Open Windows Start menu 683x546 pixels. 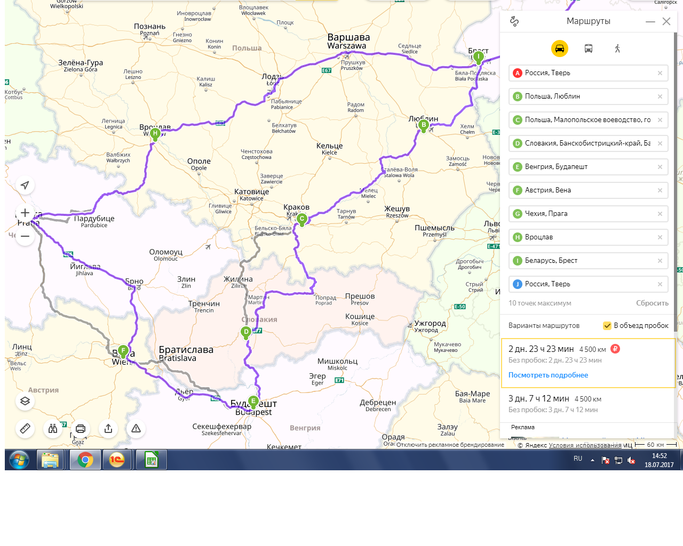coord(19,460)
